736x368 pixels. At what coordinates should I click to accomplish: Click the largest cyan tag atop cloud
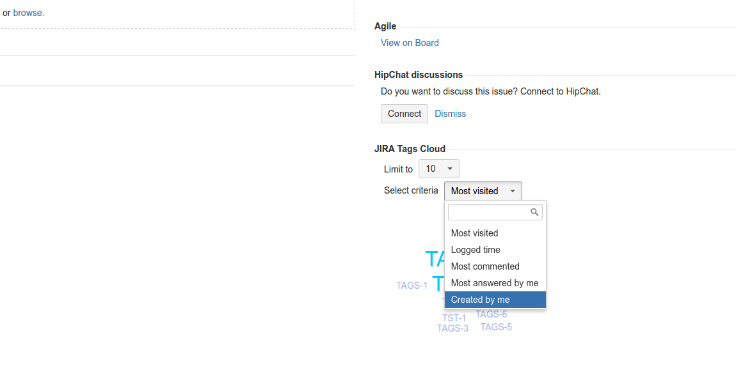coord(435,259)
